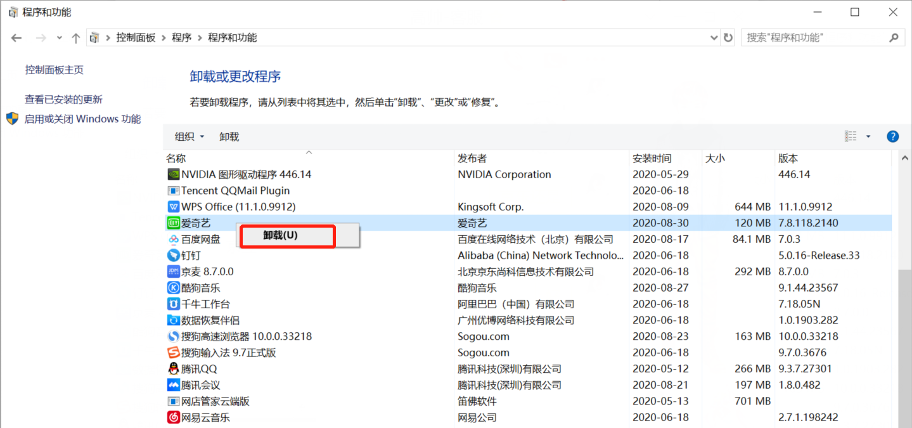Select the 酷狗音乐 application icon

[x=174, y=287]
